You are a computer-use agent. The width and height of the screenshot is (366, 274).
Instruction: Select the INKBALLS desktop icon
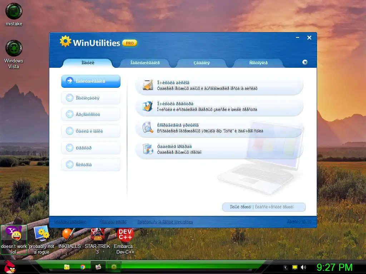pos(69,238)
